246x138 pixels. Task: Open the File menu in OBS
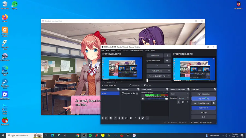(103, 50)
